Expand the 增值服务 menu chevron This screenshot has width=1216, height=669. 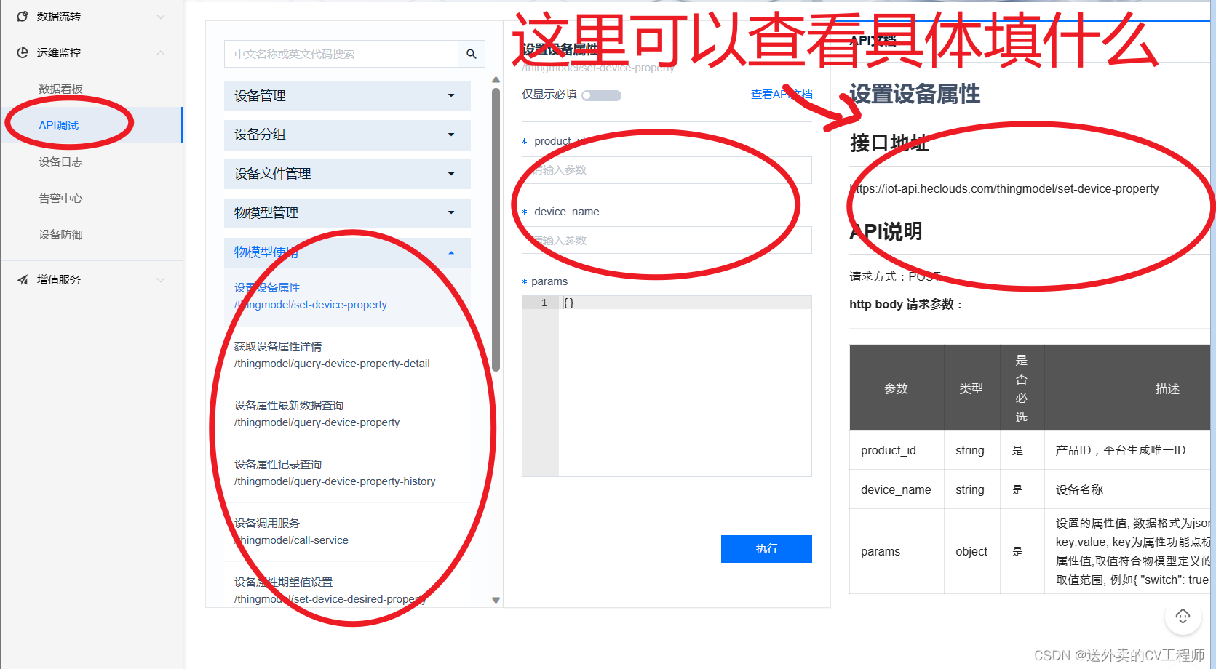pyautogui.click(x=161, y=279)
